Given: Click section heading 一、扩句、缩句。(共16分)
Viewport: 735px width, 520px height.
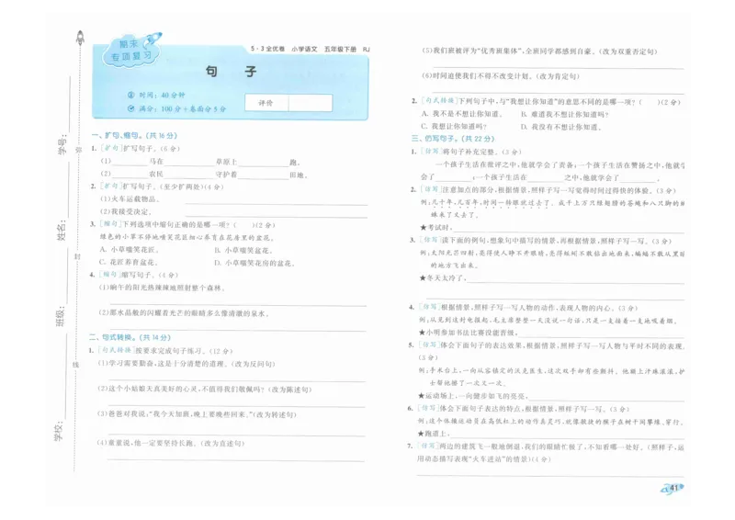Looking at the screenshot, I should point(134,135).
